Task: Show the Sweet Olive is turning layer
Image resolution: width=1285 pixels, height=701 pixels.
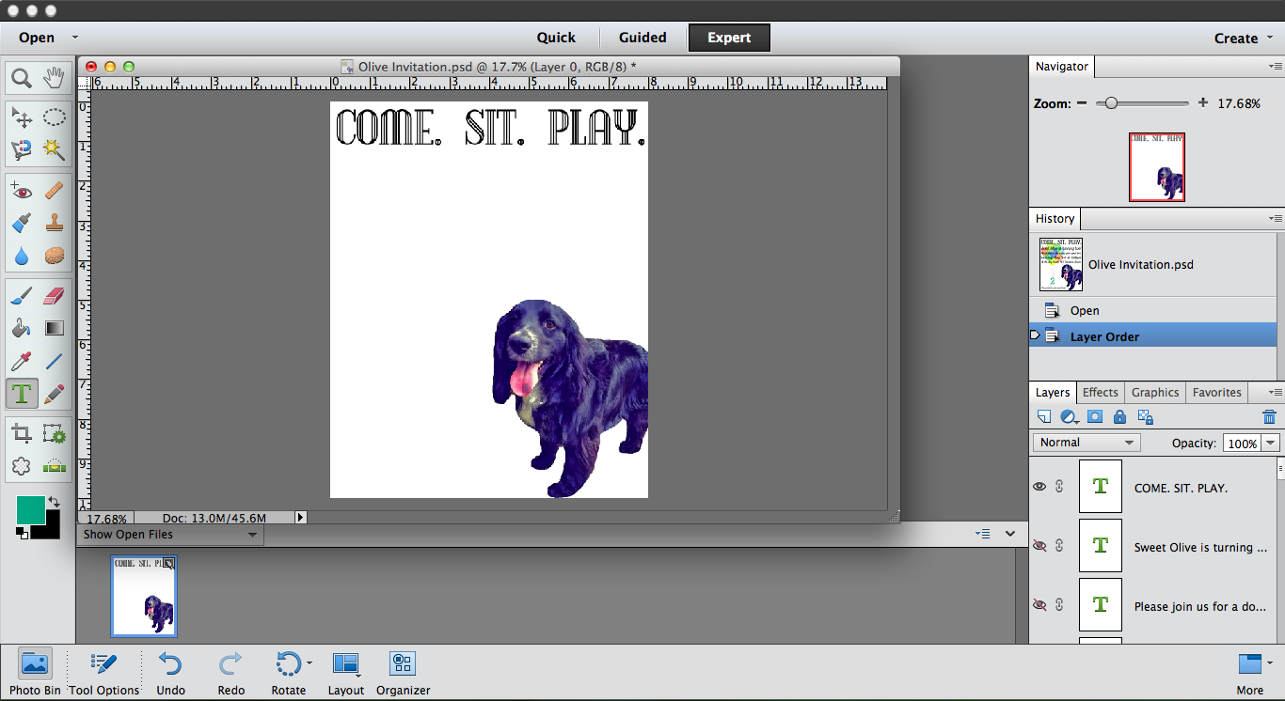Action: click(x=1039, y=546)
